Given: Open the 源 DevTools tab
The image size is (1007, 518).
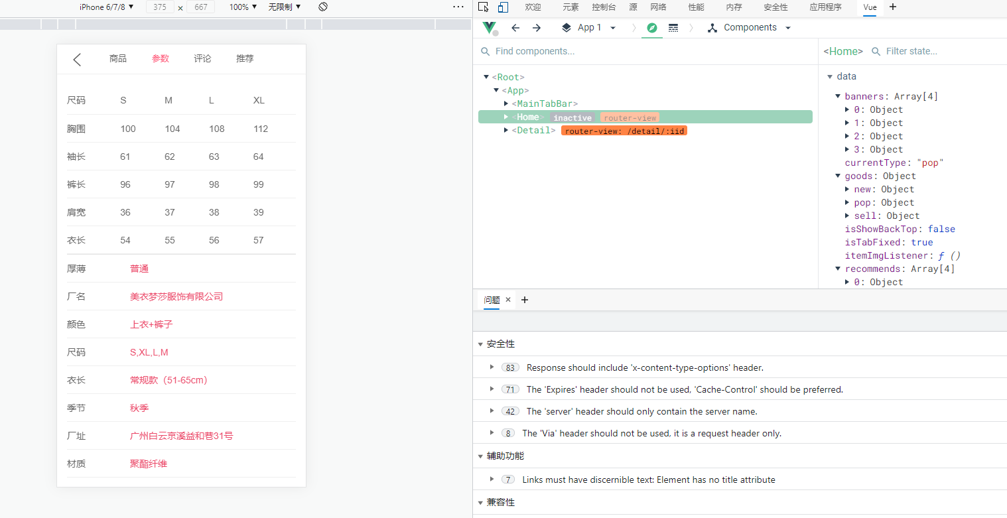Looking at the screenshot, I should coord(633,7).
